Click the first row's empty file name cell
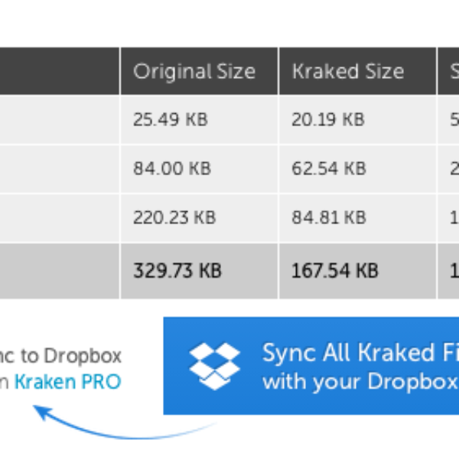Viewport: 459px width, 459px height. 60,119
